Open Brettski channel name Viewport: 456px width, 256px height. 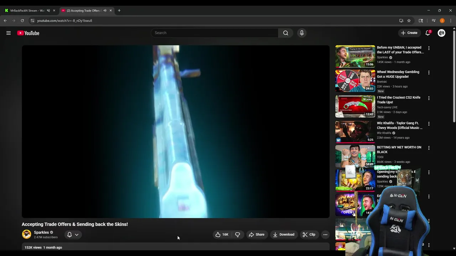[382, 82]
